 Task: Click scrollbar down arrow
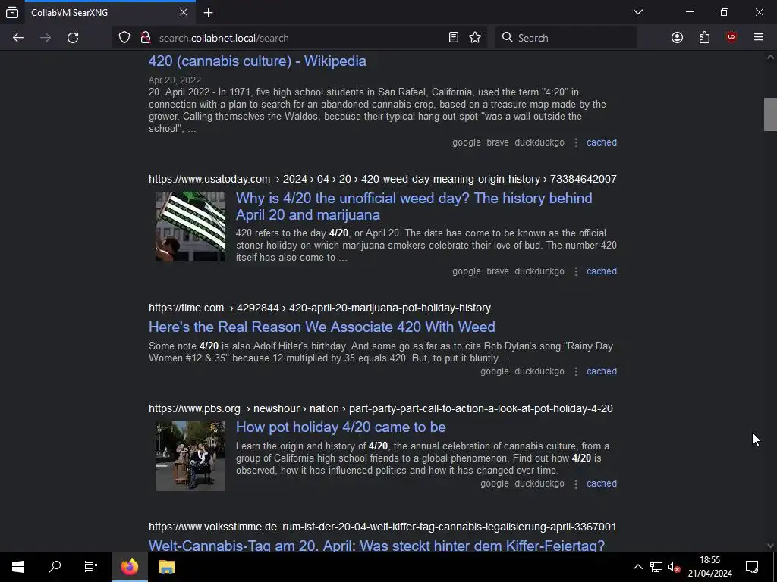[770, 546]
